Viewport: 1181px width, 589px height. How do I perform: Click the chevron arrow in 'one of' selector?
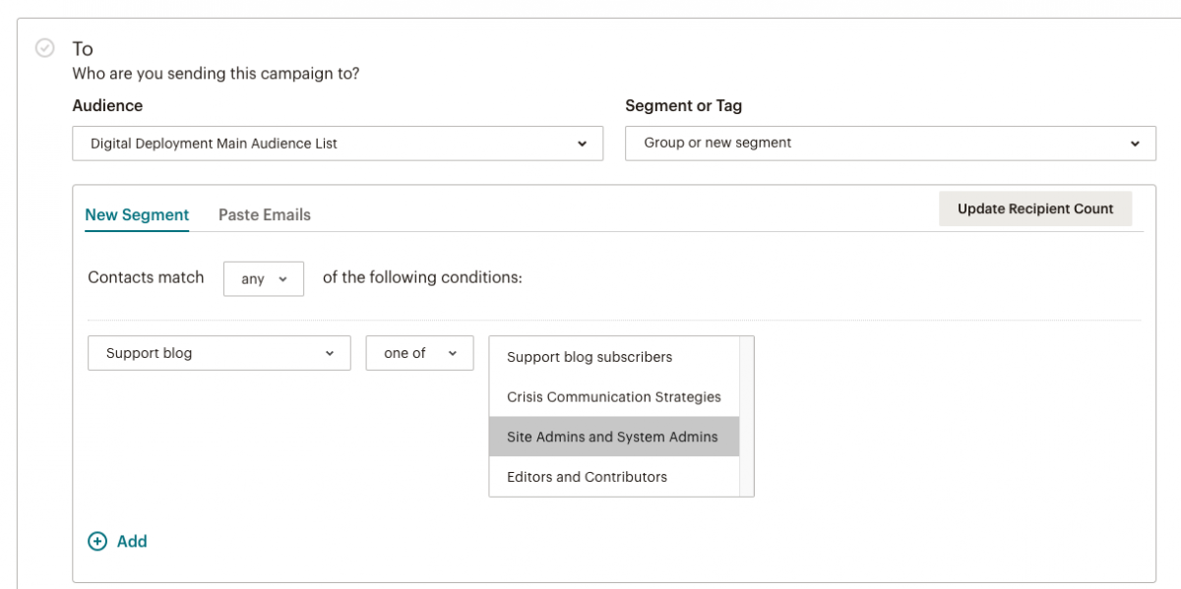(453, 353)
